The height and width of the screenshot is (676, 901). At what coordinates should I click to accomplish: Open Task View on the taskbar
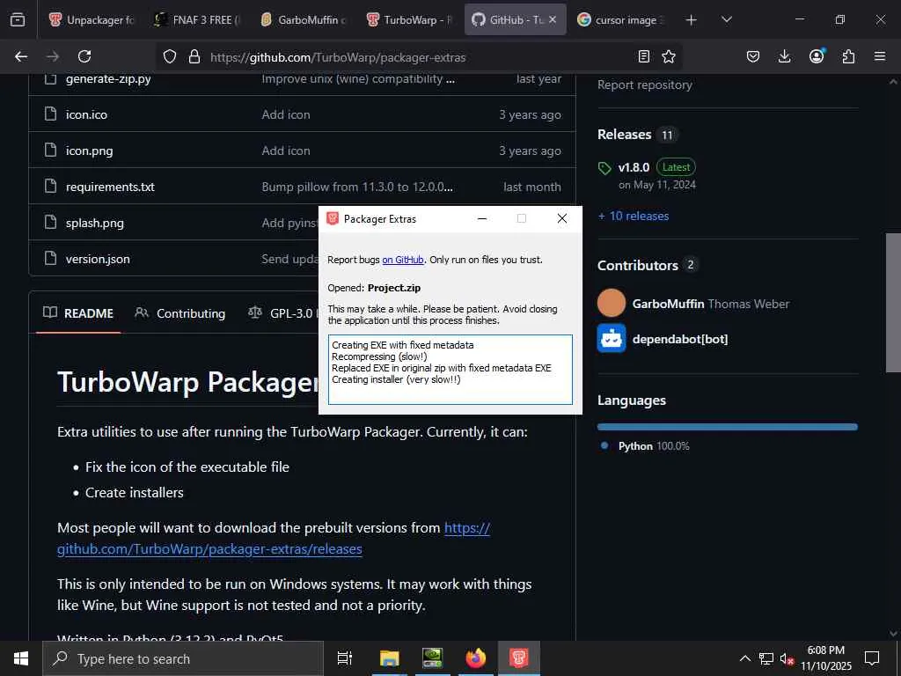pos(345,658)
